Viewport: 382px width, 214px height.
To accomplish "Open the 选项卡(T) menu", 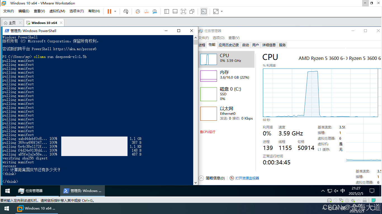I will coord(77,11).
